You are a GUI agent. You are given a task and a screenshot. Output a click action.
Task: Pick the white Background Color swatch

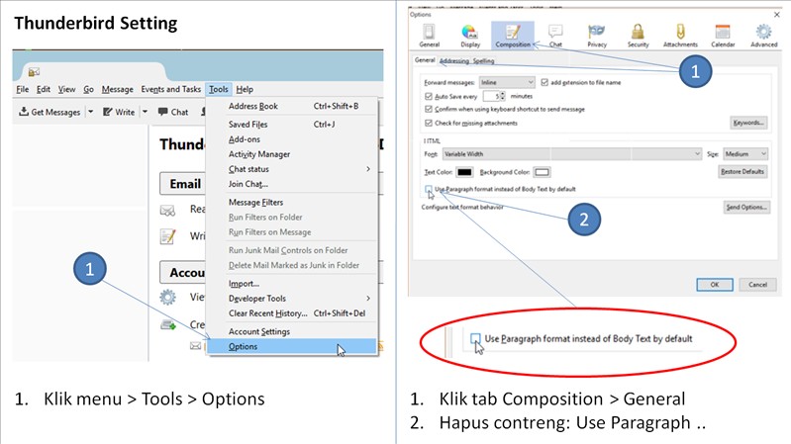click(542, 172)
